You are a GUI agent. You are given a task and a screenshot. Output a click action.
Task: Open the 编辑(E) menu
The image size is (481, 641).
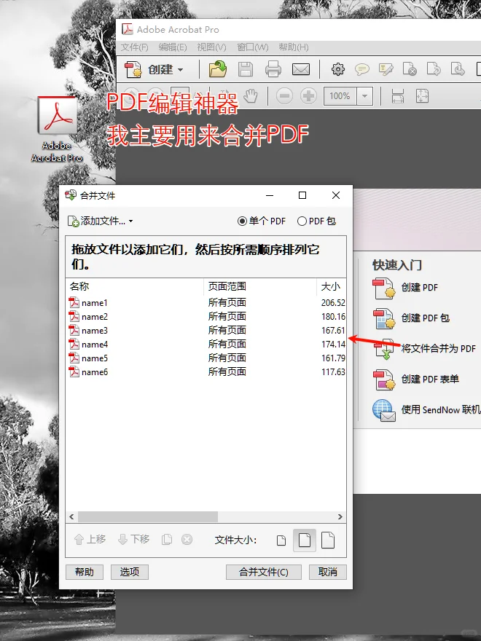173,47
